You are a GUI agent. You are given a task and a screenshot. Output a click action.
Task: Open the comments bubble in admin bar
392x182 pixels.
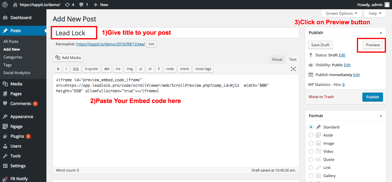pos(84,5)
